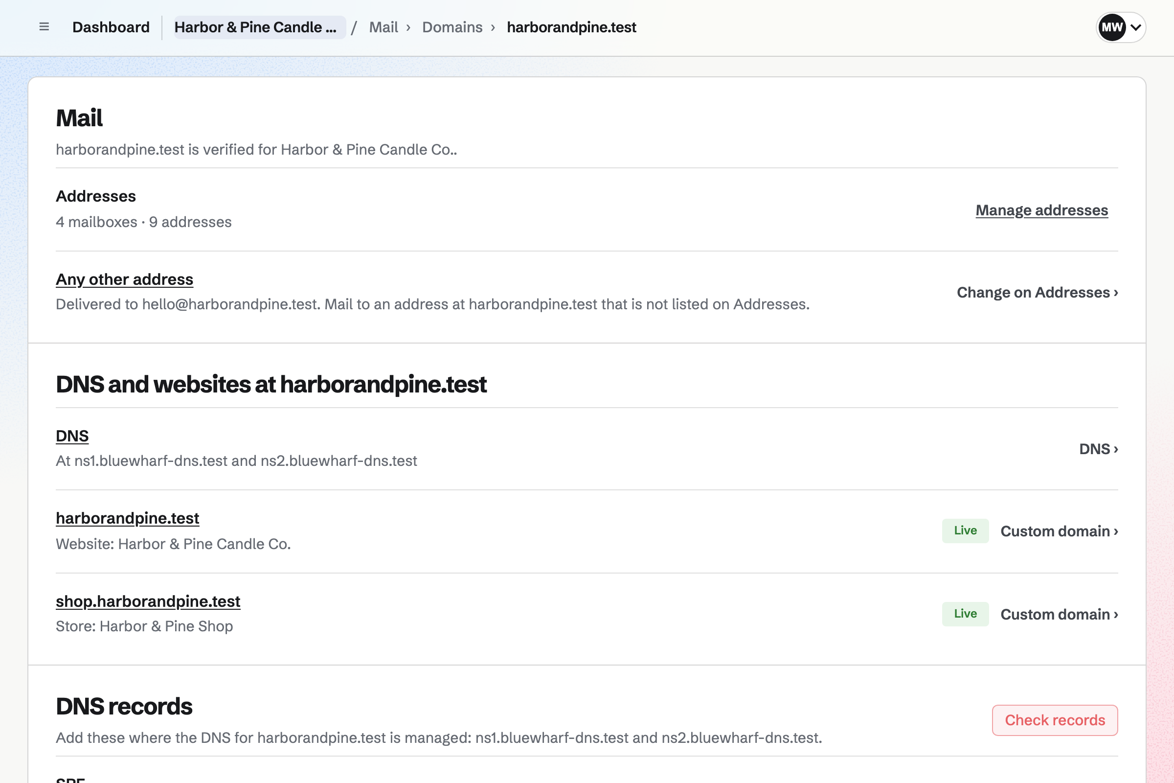This screenshot has height=783, width=1174.
Task: Go to Dashboard in top bar
Action: (111, 27)
